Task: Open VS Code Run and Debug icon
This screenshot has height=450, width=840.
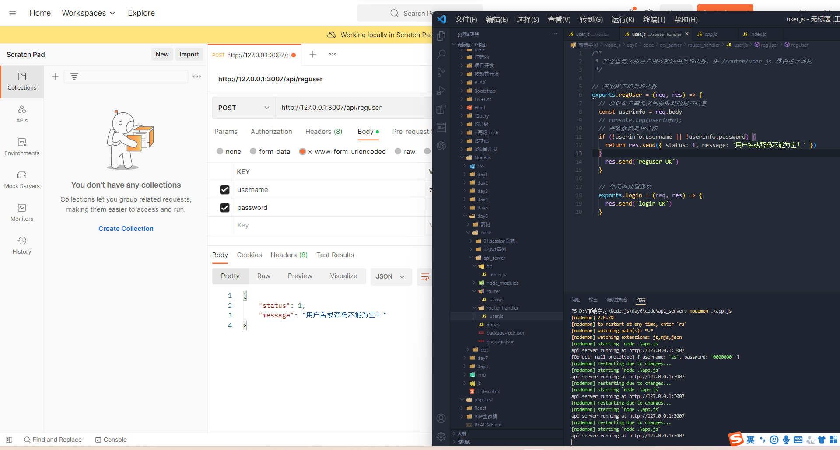Action: click(x=441, y=91)
